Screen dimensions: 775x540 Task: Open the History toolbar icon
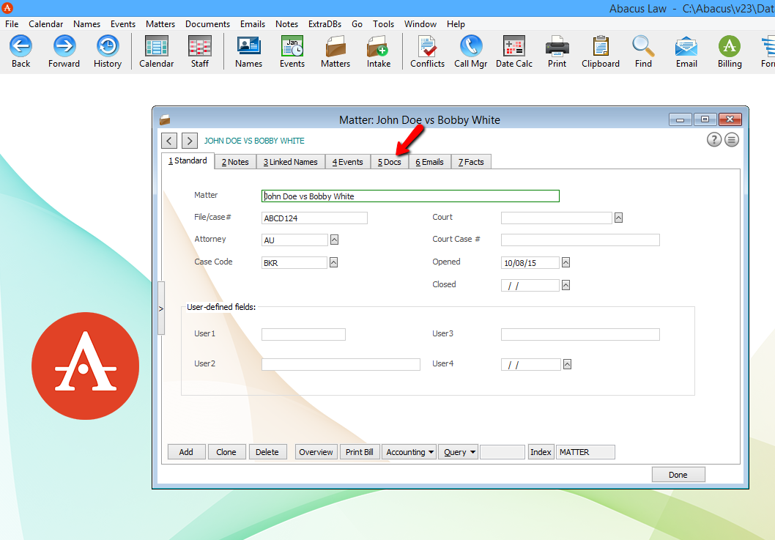(107, 46)
